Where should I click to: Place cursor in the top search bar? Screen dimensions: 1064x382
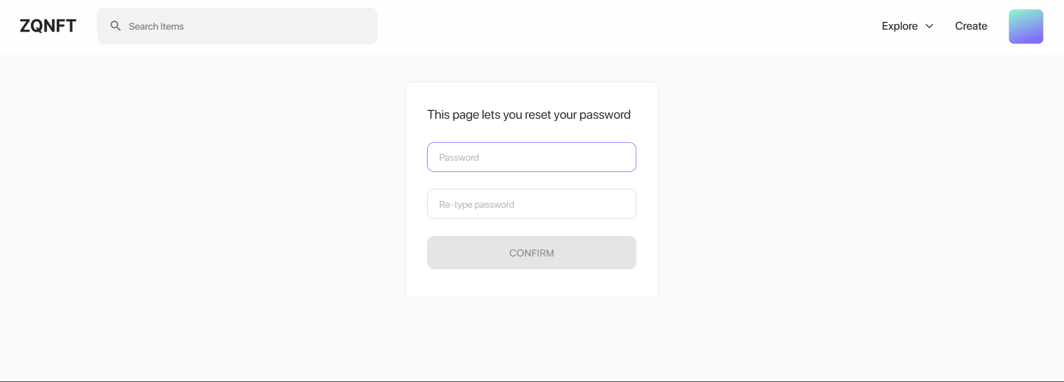coord(237,26)
